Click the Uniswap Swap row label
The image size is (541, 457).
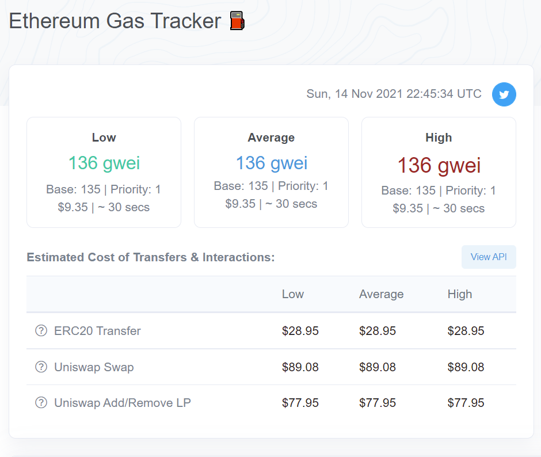point(94,367)
